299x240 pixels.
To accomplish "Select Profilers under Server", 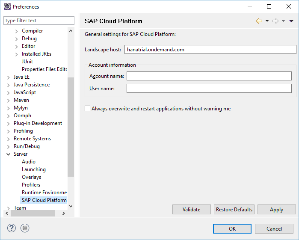I will pyautogui.click(x=31, y=185).
